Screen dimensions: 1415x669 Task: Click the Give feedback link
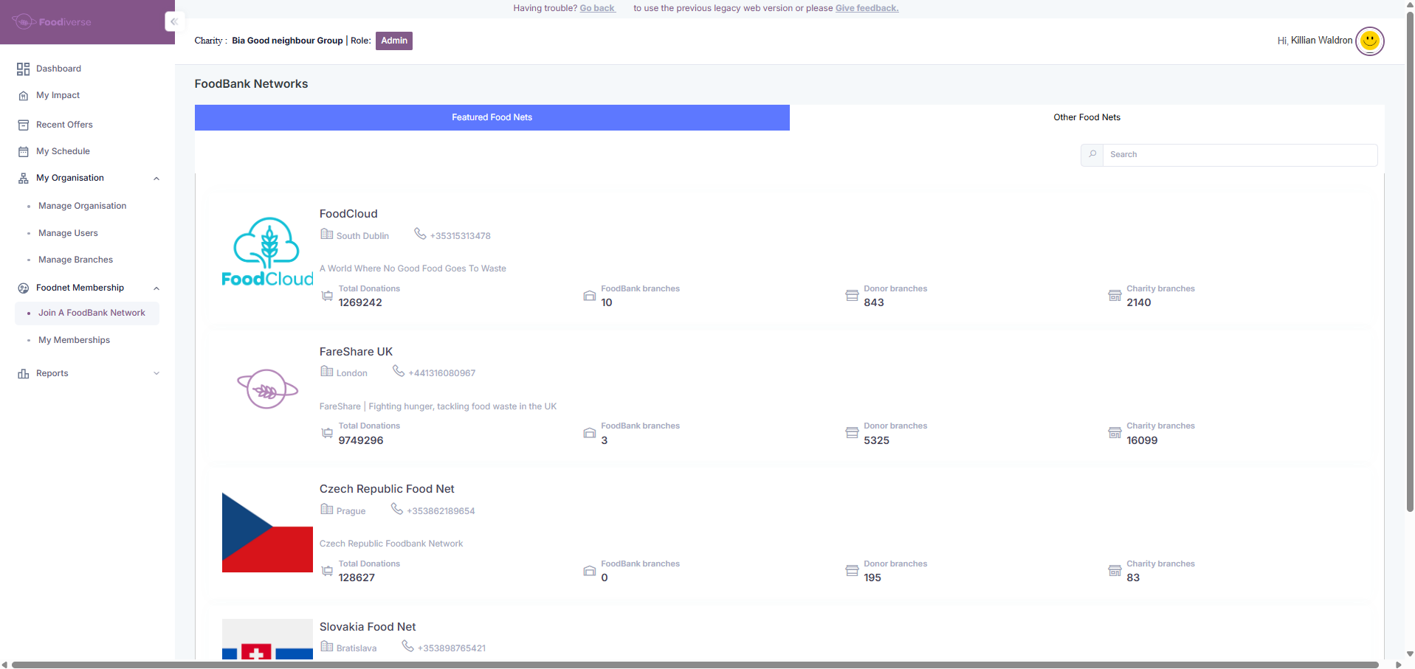point(867,8)
